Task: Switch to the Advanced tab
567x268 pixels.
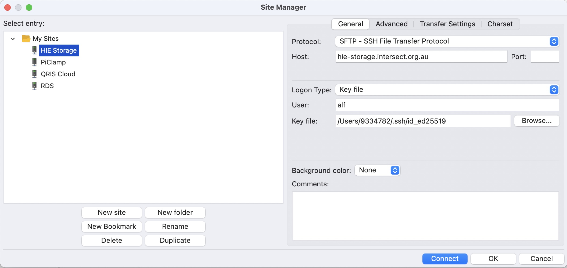Action: 392,24
